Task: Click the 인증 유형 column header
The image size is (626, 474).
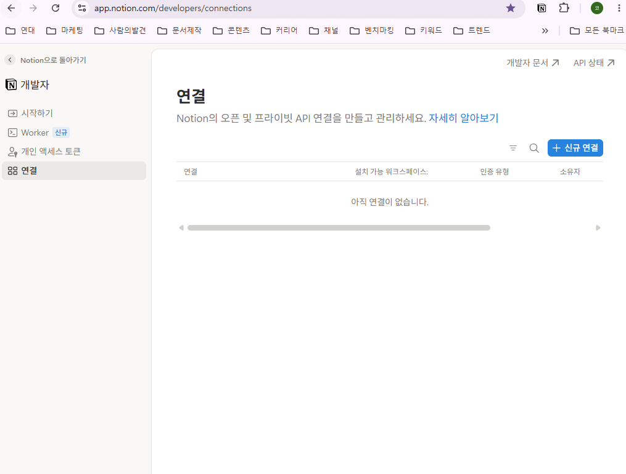Action: click(x=494, y=171)
